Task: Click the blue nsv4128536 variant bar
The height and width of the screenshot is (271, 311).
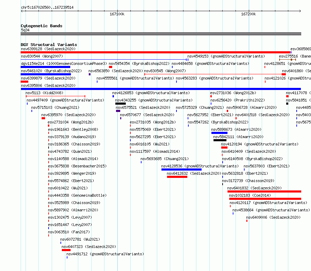Action: point(181,170)
